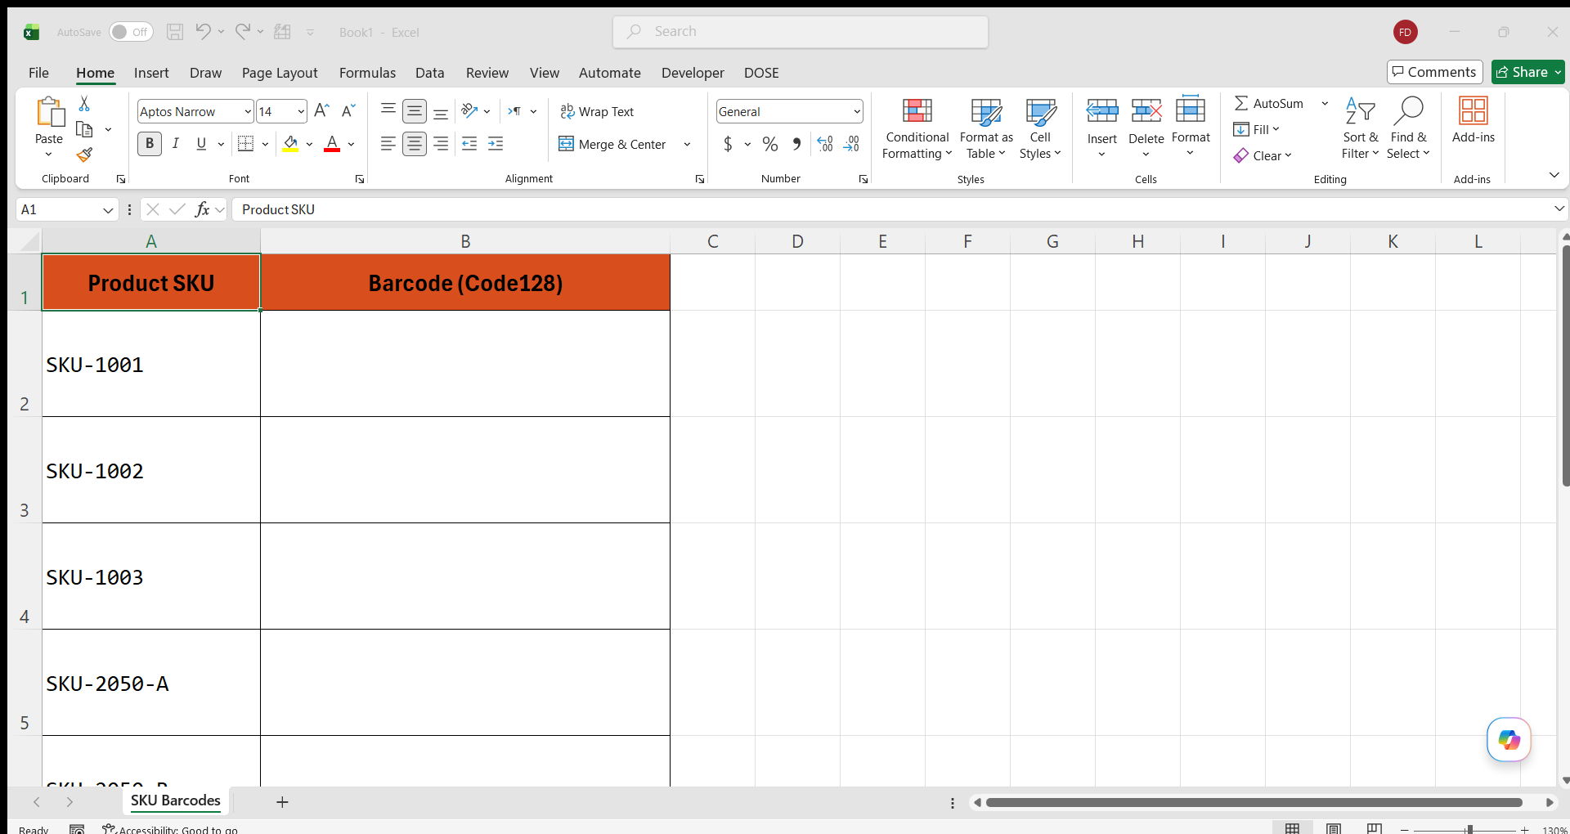This screenshot has height=834, width=1570.
Task: Click the AutoSum button
Action: tap(1269, 103)
